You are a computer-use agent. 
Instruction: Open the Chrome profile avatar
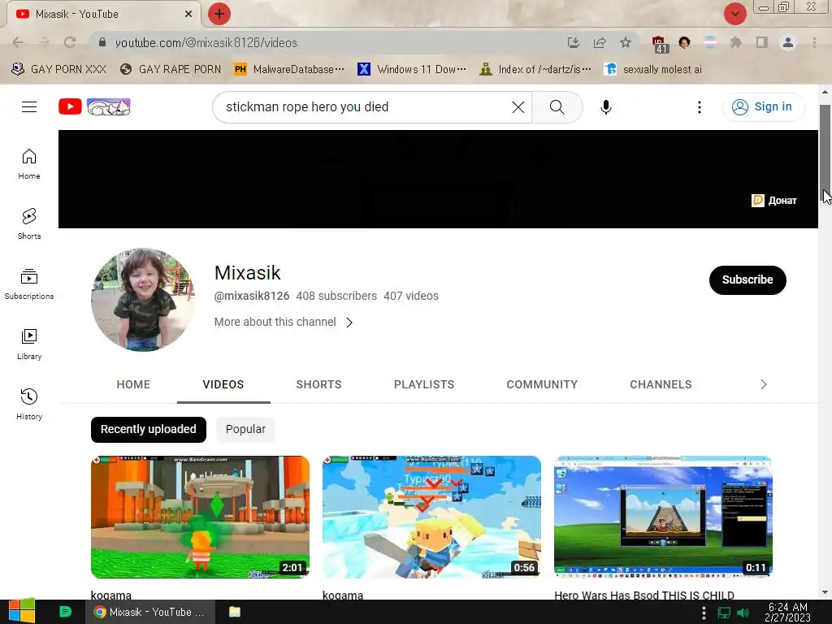coord(788,42)
